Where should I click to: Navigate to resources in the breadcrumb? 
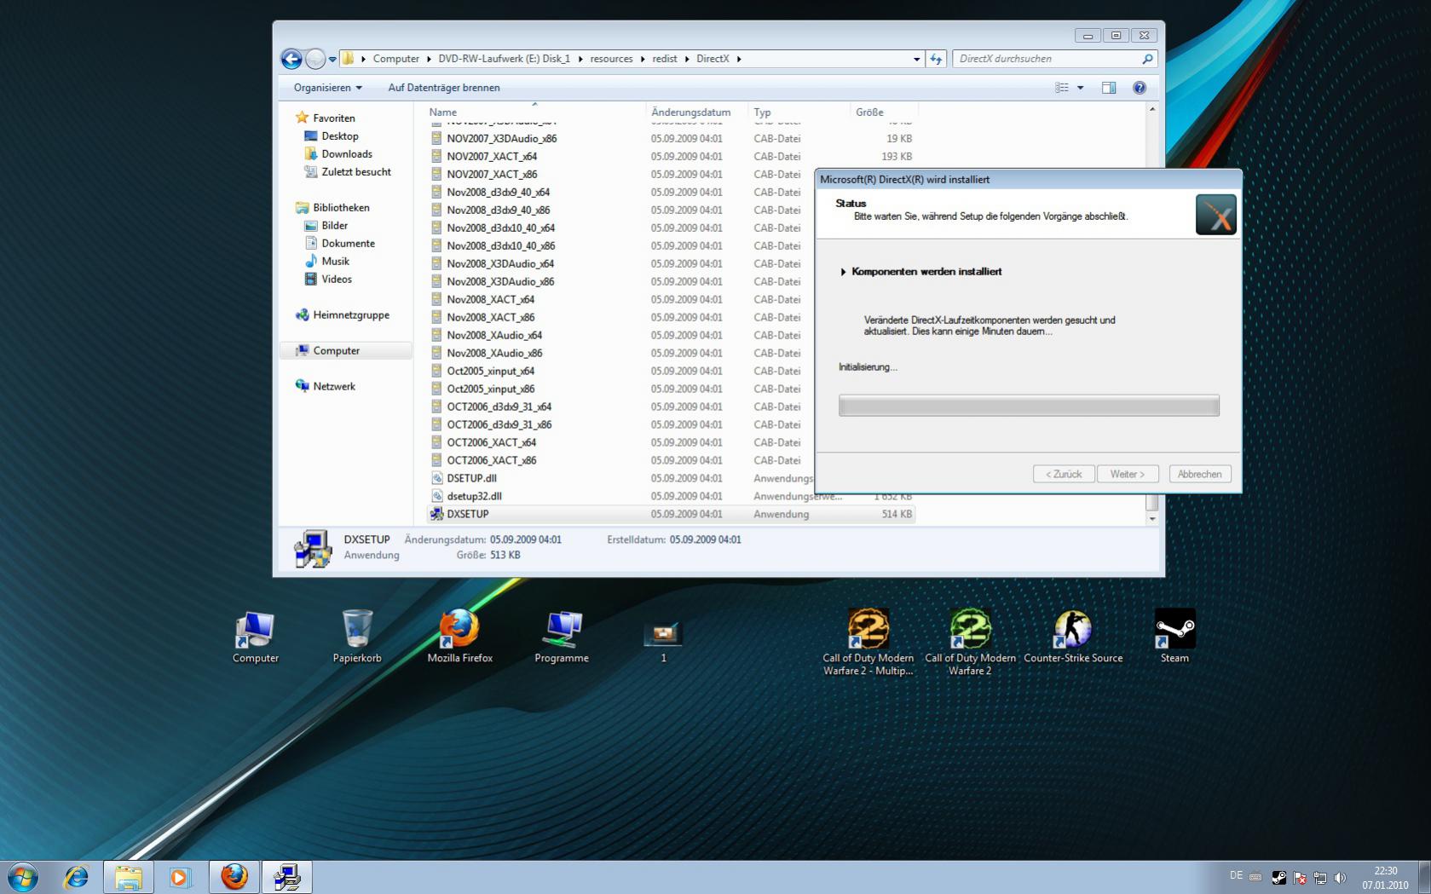[x=611, y=59]
